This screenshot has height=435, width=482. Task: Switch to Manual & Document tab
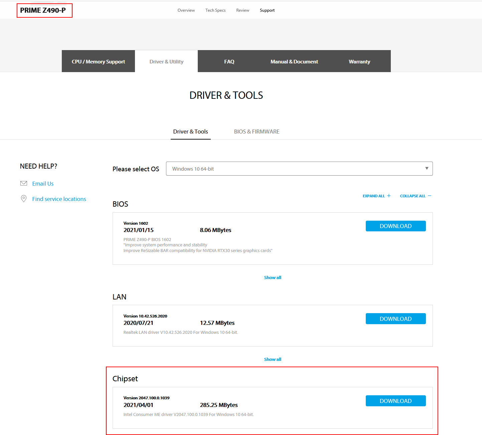(x=294, y=61)
